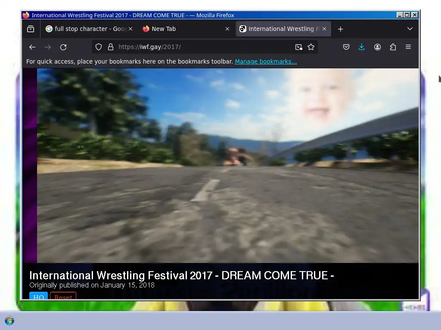
Task: Maximize the Firefox window
Action: (407, 15)
